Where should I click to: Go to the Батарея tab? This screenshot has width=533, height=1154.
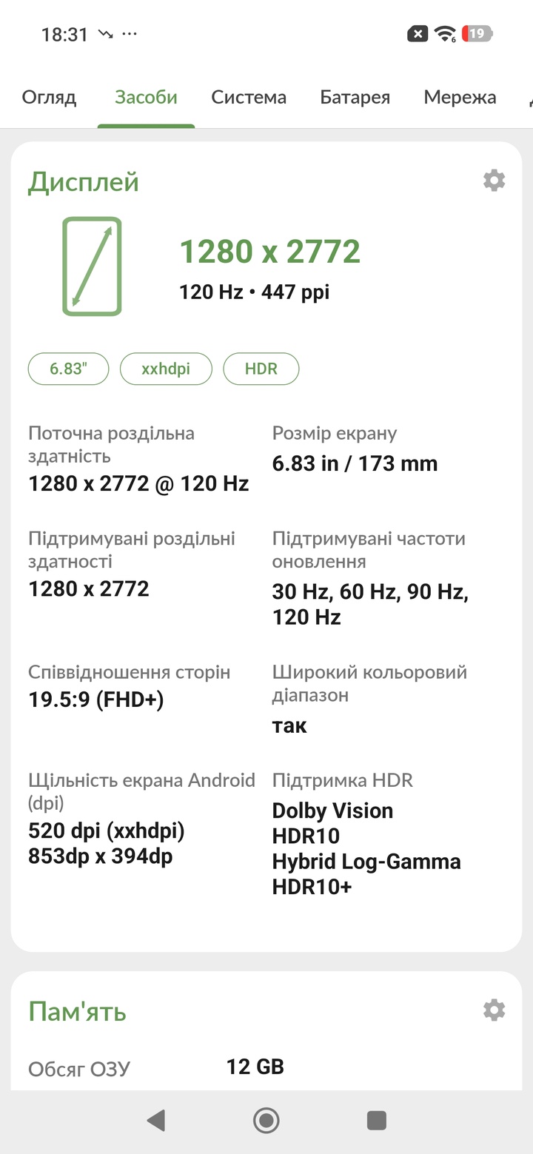coord(355,97)
